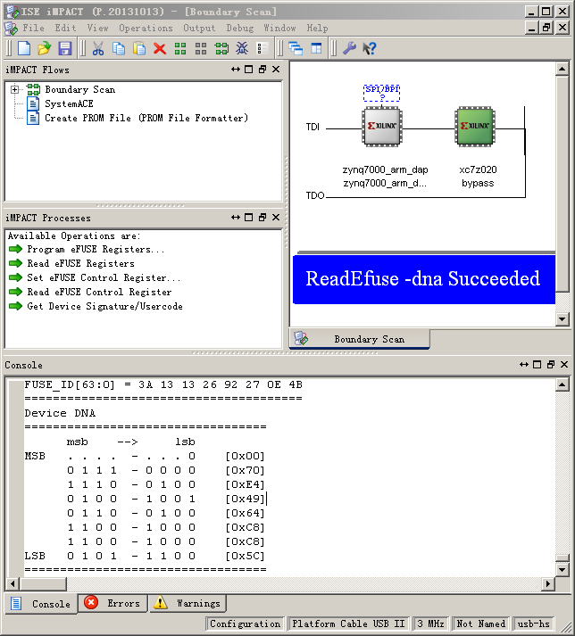Click the New project toolbar icon
575x636 pixels.
tap(24, 48)
